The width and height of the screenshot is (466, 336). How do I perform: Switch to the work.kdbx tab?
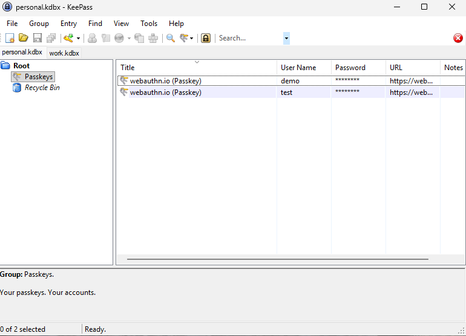pos(64,53)
